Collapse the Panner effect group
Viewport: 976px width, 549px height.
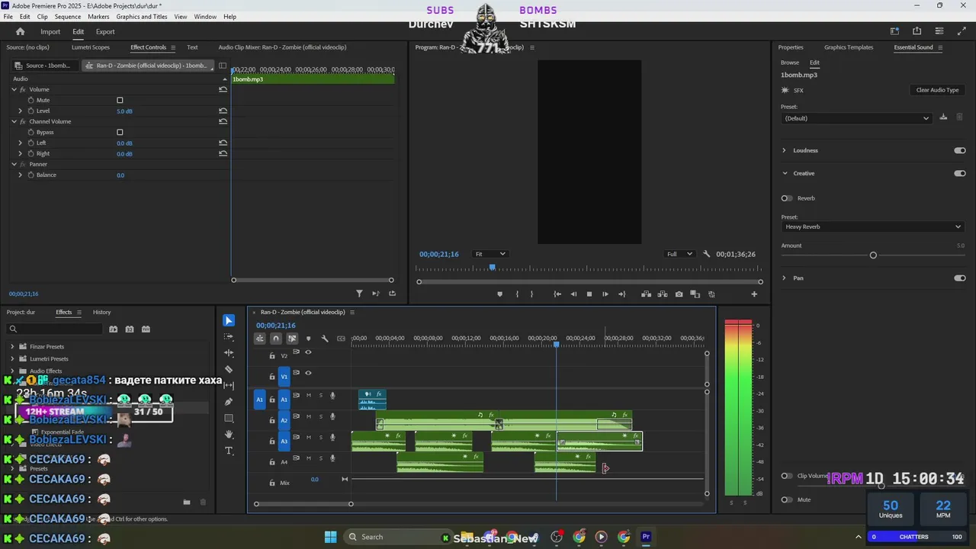tap(14, 164)
